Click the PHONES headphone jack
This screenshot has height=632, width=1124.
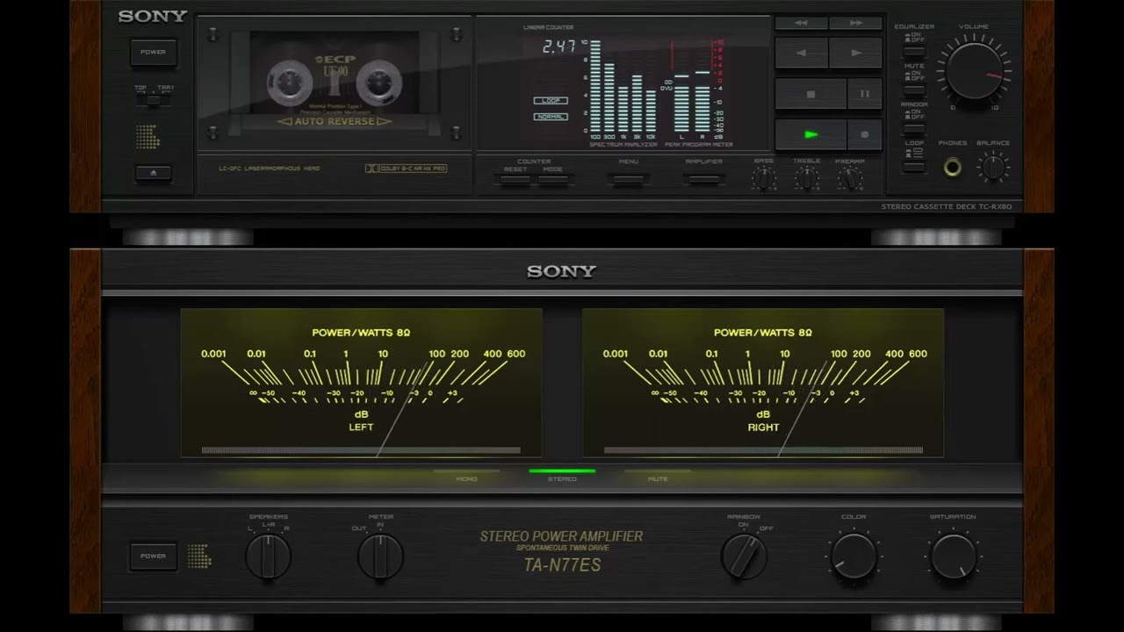pos(952,167)
